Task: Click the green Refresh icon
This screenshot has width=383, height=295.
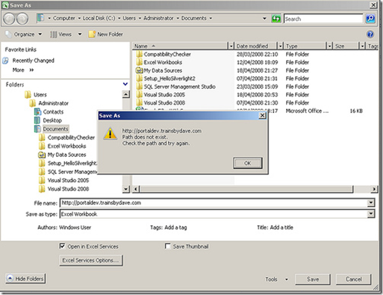Action: click(276, 19)
